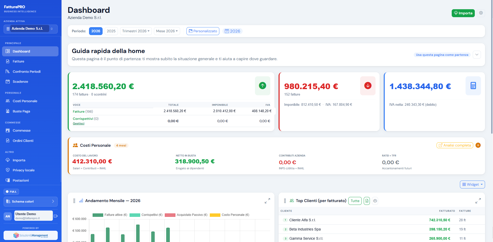Click the Soluzioni&Management logo
493x242 pixels.
31,235
